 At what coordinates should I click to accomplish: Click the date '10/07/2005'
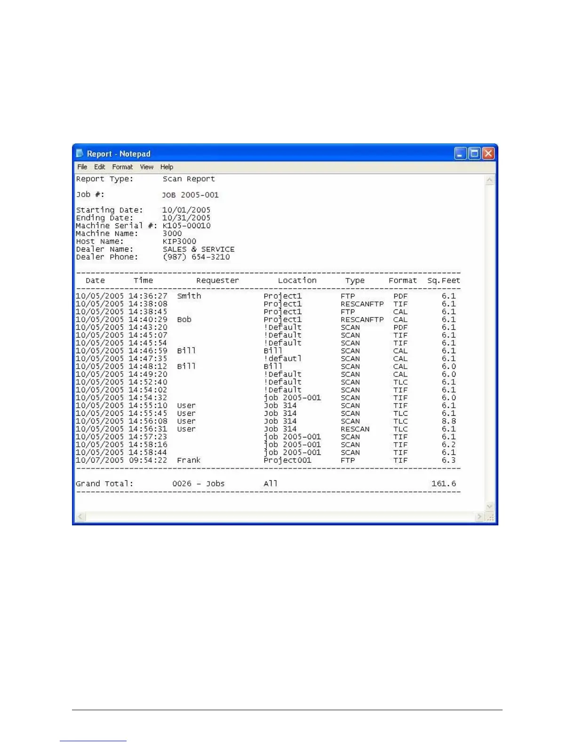[100, 460]
